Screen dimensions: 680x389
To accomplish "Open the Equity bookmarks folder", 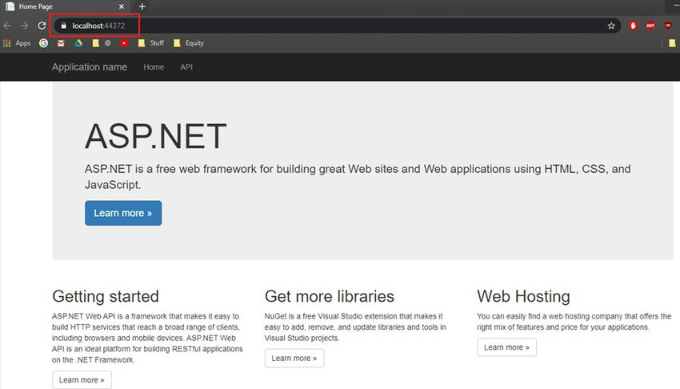I will (188, 43).
